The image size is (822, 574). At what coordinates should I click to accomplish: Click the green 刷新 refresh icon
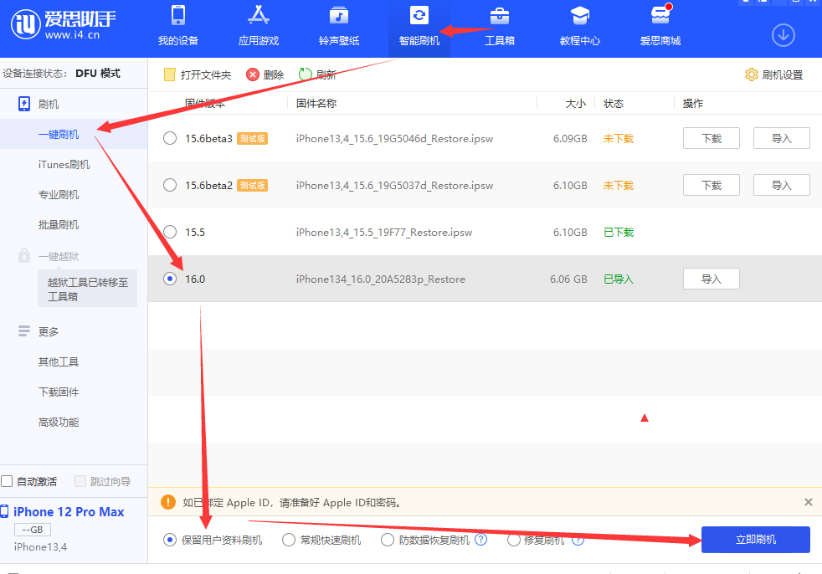coord(305,74)
